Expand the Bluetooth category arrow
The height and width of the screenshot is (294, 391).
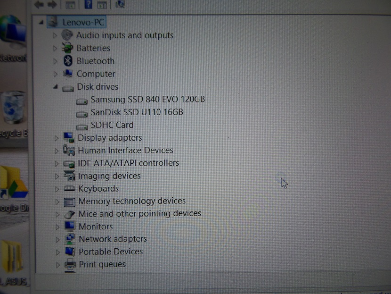click(56, 61)
